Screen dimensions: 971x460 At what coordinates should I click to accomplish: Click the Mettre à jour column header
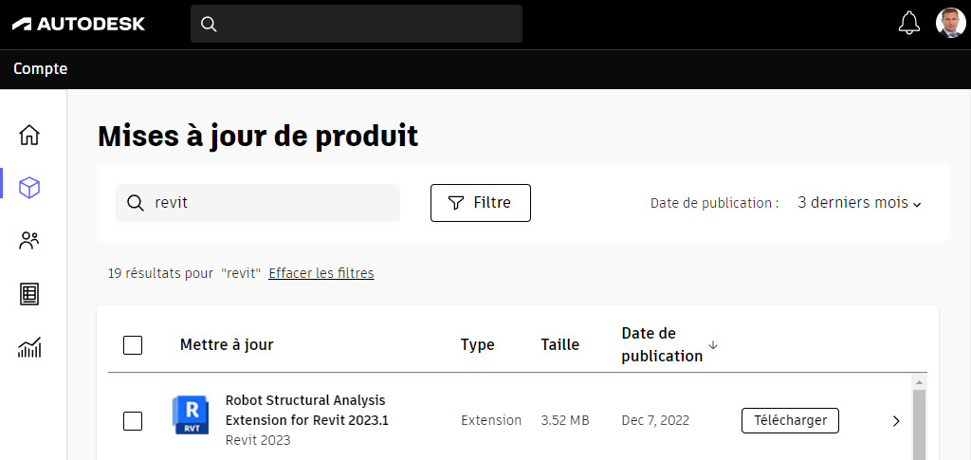coord(227,345)
